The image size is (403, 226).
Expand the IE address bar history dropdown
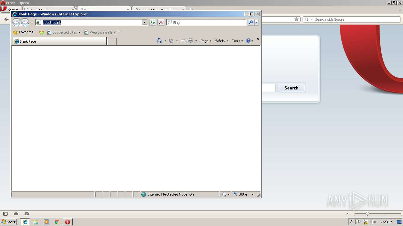(145, 22)
